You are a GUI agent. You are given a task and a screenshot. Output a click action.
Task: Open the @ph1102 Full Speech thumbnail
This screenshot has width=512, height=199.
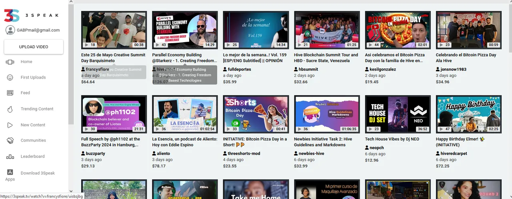click(x=114, y=114)
